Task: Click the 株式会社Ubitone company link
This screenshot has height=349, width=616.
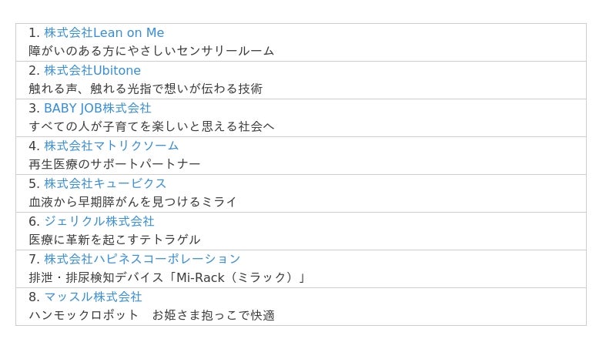Action: [92, 70]
